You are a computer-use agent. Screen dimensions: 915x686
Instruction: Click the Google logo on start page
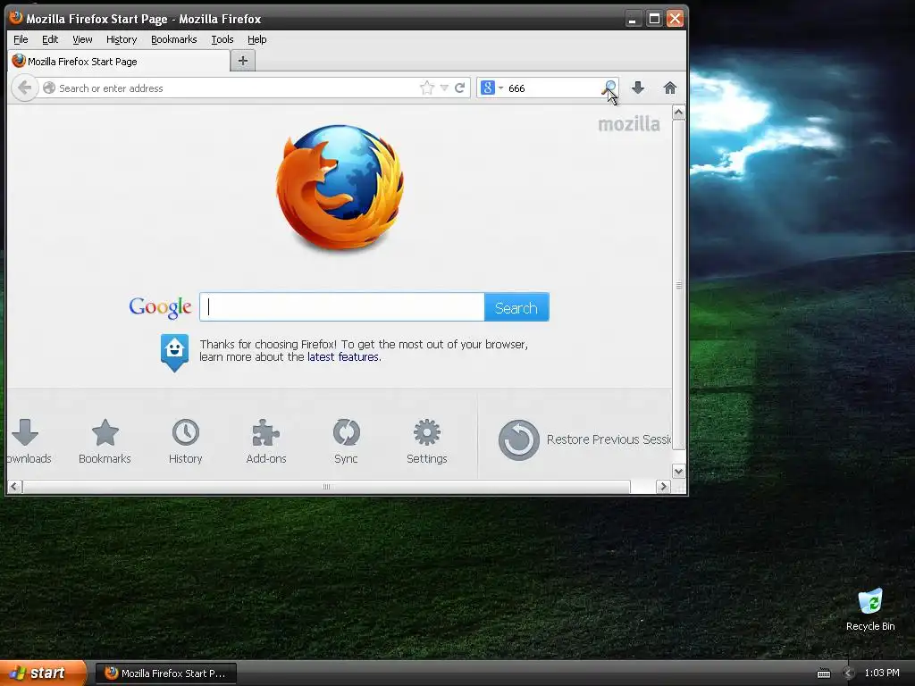click(x=160, y=307)
